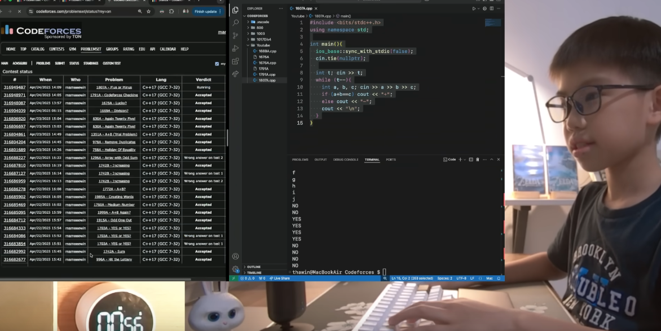Open Extensions view in activity bar
The height and width of the screenshot is (331, 661).
[235, 61]
